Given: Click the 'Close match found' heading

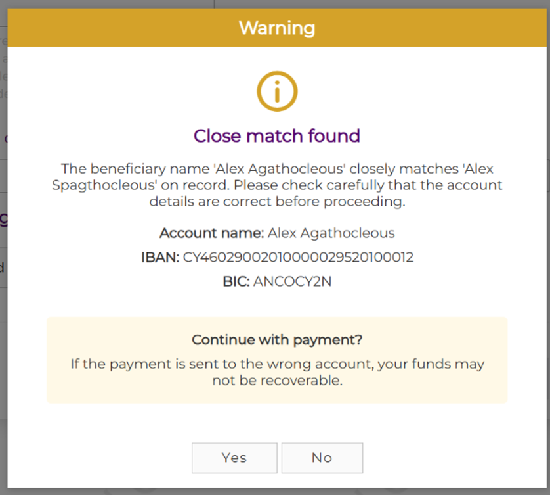Looking at the screenshot, I should tap(277, 136).
